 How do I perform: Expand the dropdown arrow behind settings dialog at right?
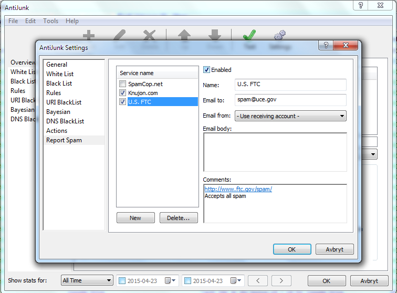click(373, 154)
